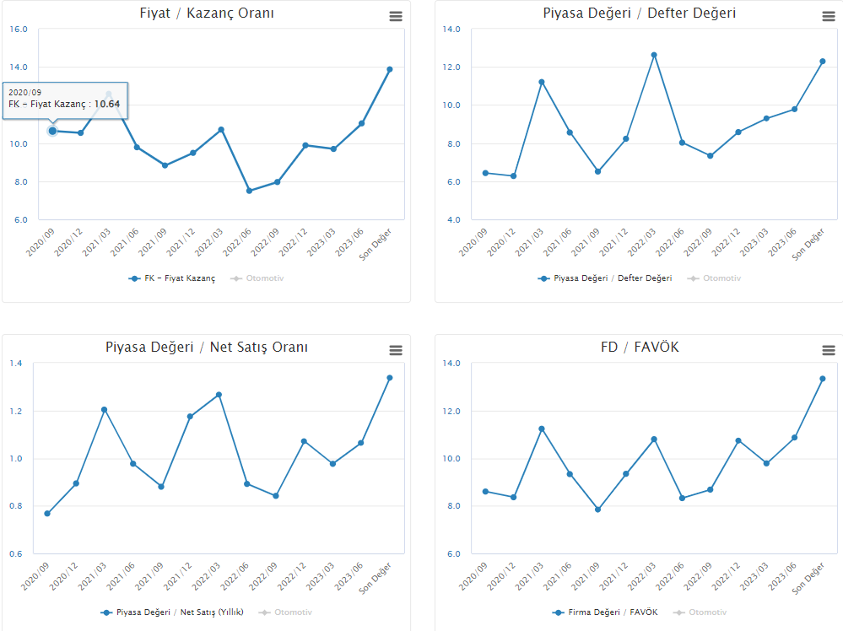Click the 2020/09 point in Net Satış chart

coord(47,513)
